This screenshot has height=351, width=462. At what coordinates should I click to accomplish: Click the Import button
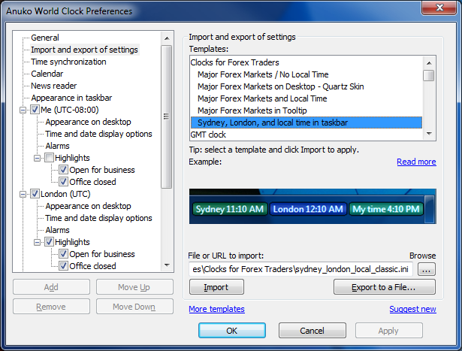(216, 287)
